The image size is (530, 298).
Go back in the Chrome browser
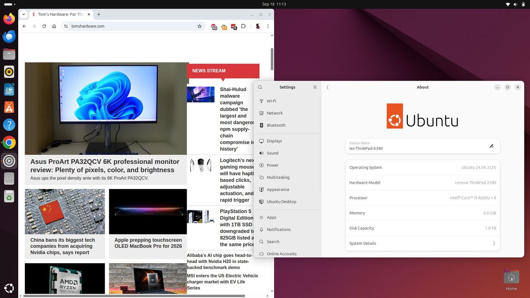coord(24,26)
